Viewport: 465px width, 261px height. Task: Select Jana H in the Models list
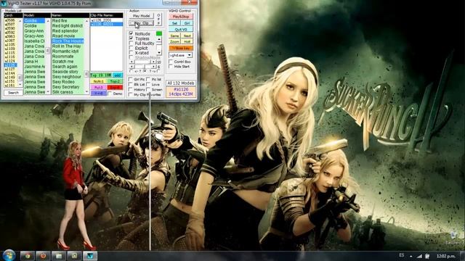point(34,61)
